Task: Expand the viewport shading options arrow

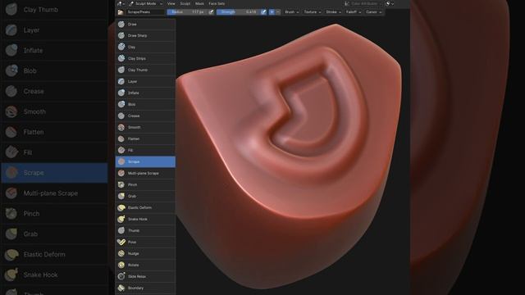Action: 393,3
